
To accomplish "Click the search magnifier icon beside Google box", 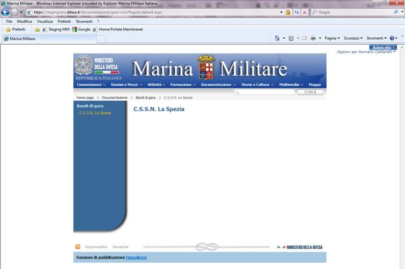I will click(x=396, y=12).
